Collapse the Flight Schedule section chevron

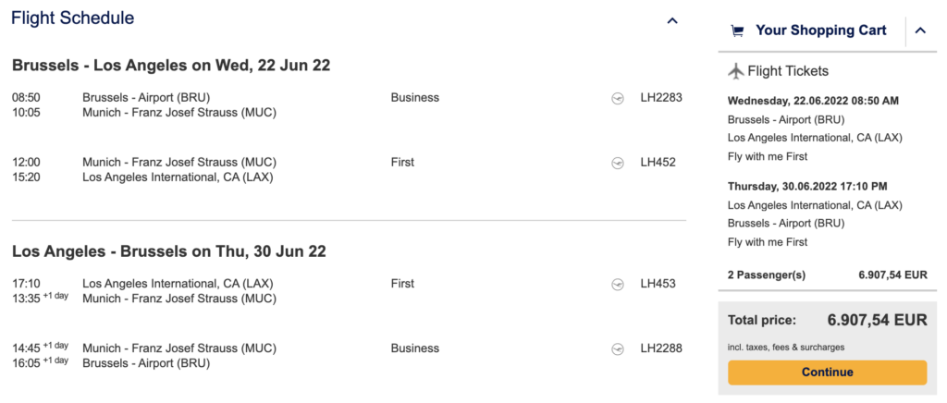click(672, 20)
